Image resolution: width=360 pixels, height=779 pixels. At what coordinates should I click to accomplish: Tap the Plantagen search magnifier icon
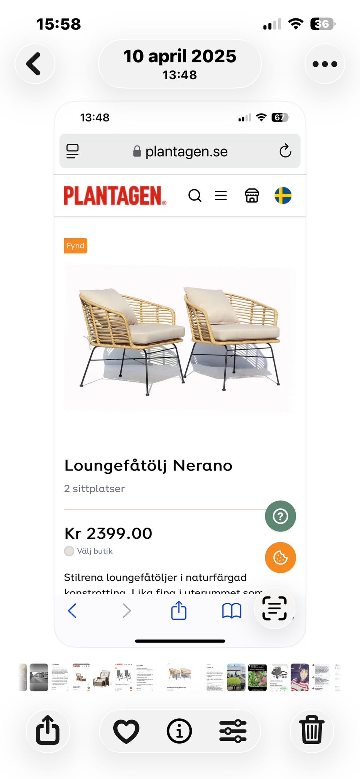point(195,195)
